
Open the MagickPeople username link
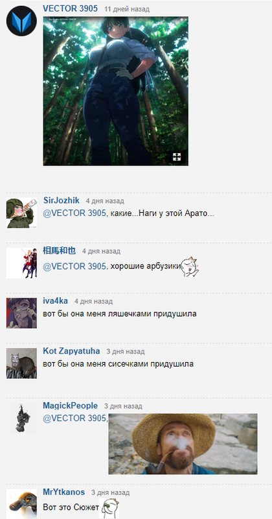71,406
